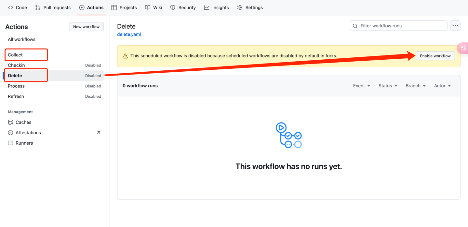Click Enable workflow button
Screen dimensions: 468x227
click(x=435, y=56)
